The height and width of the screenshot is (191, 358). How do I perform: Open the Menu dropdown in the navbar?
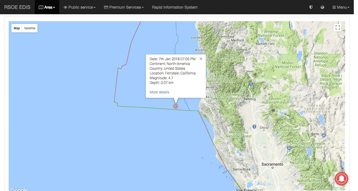pyautogui.click(x=341, y=7)
